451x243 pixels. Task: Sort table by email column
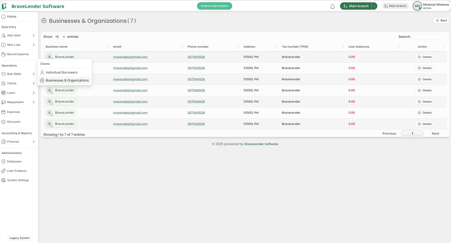182,47
